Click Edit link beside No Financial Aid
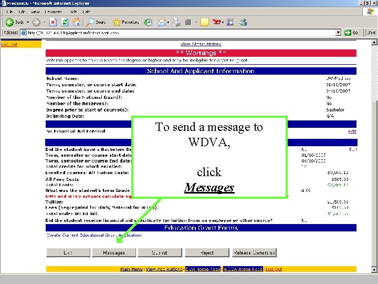 tap(352, 131)
